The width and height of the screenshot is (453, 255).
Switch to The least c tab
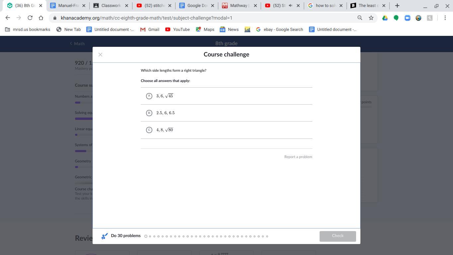pyautogui.click(x=368, y=6)
